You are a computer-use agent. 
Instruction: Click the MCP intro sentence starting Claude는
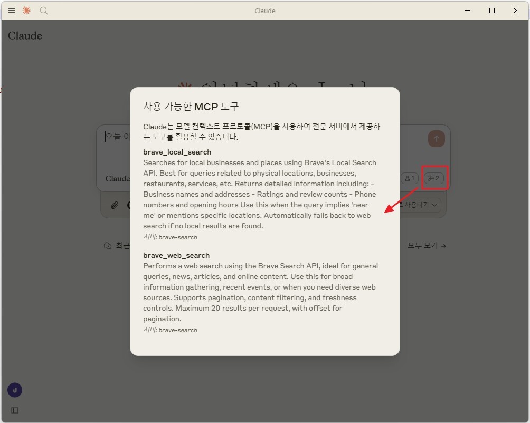262,132
